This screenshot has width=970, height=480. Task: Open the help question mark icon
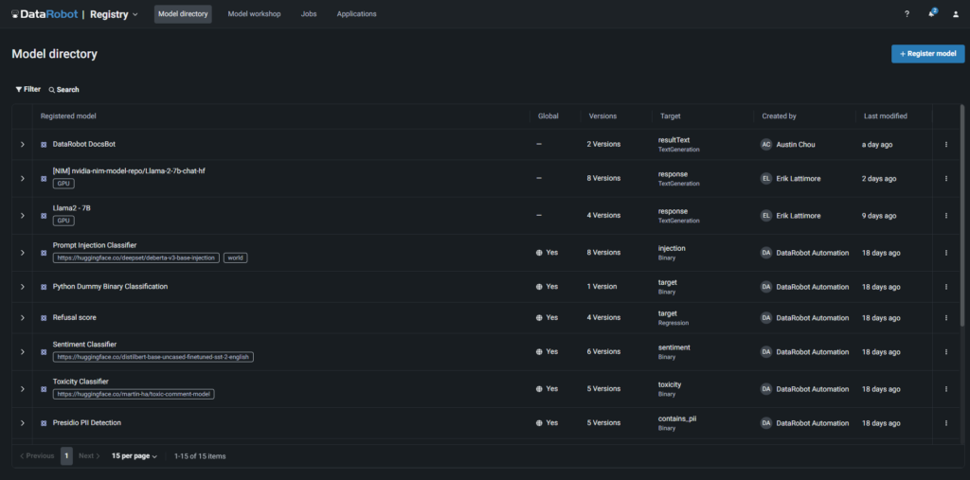click(907, 14)
